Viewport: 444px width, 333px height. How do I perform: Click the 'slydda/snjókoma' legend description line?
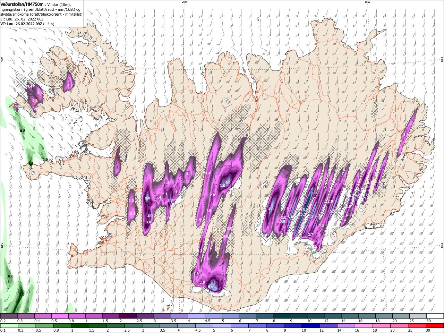click(41, 14)
